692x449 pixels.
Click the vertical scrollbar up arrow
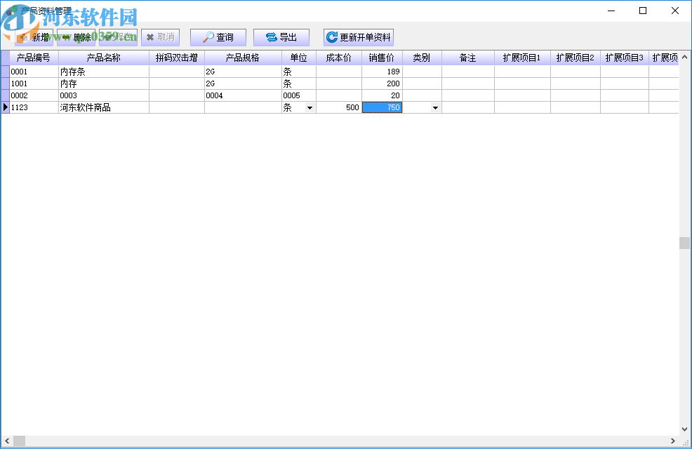[684, 57]
